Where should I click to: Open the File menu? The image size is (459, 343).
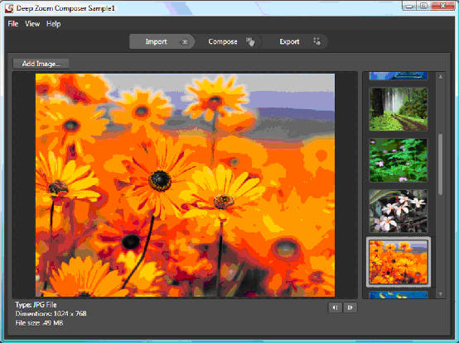click(13, 24)
